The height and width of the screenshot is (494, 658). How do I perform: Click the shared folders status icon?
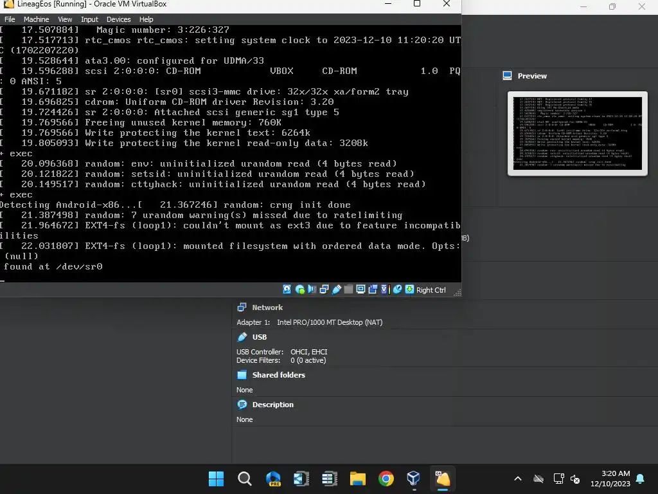pyautogui.click(x=348, y=289)
